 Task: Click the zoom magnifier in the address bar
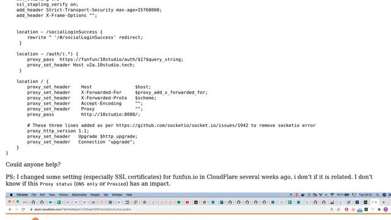[x=332, y=210]
